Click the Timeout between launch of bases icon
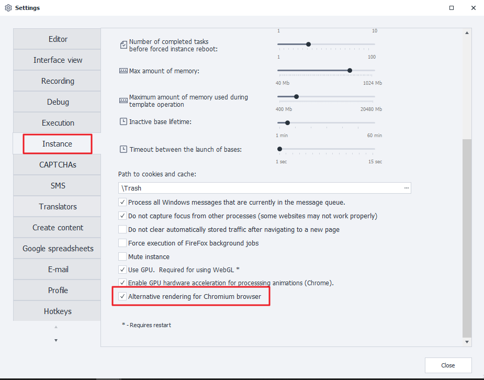This screenshot has width=484, height=380. [123, 149]
